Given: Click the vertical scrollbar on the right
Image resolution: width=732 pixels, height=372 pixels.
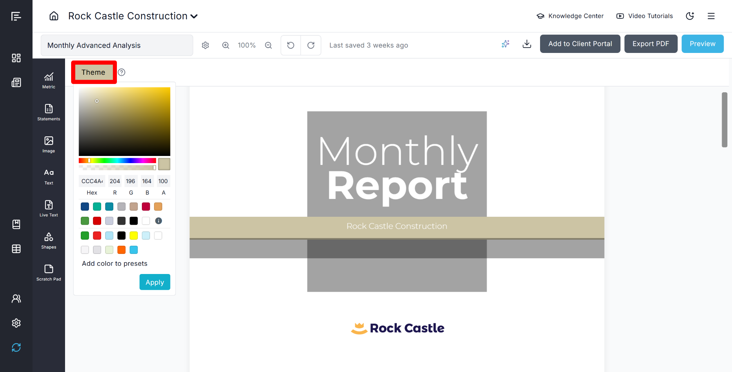Looking at the screenshot, I should point(724,119).
